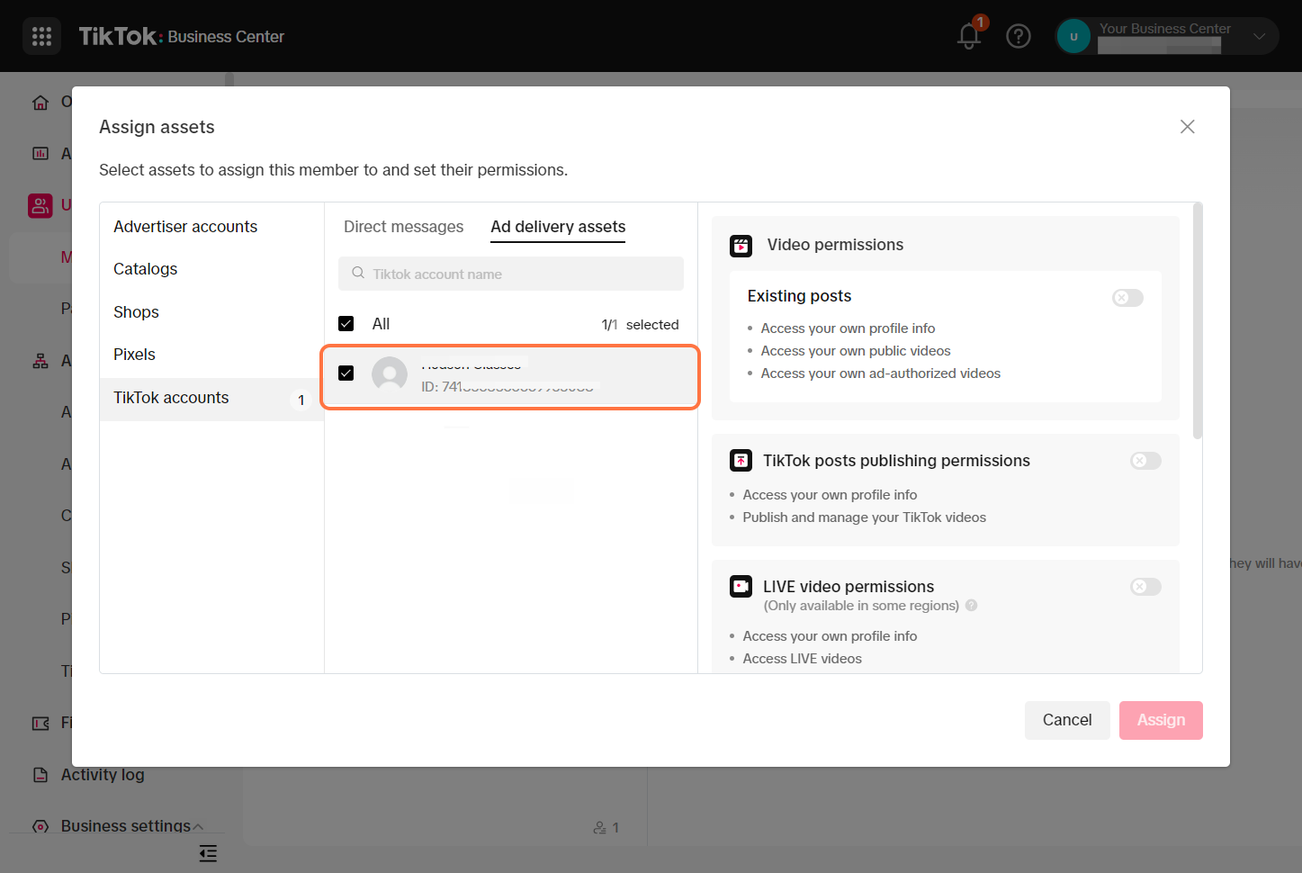Click the Cancel button
Viewport: 1302px width, 873px height.
[1066, 720]
